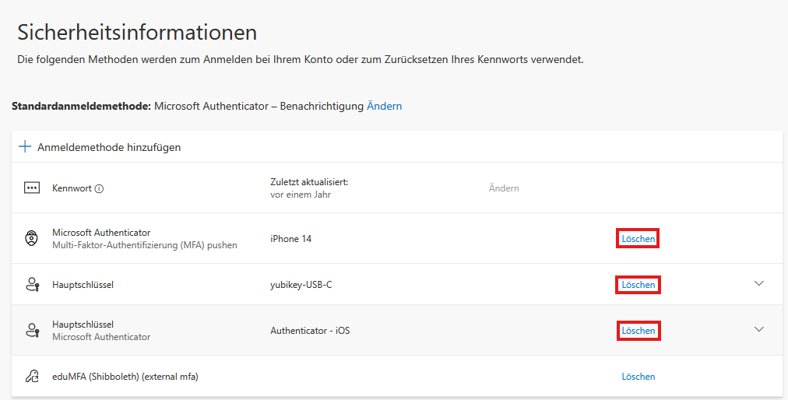The width and height of the screenshot is (788, 400).
Task: Select the iPhone 14 device name
Action: point(290,239)
